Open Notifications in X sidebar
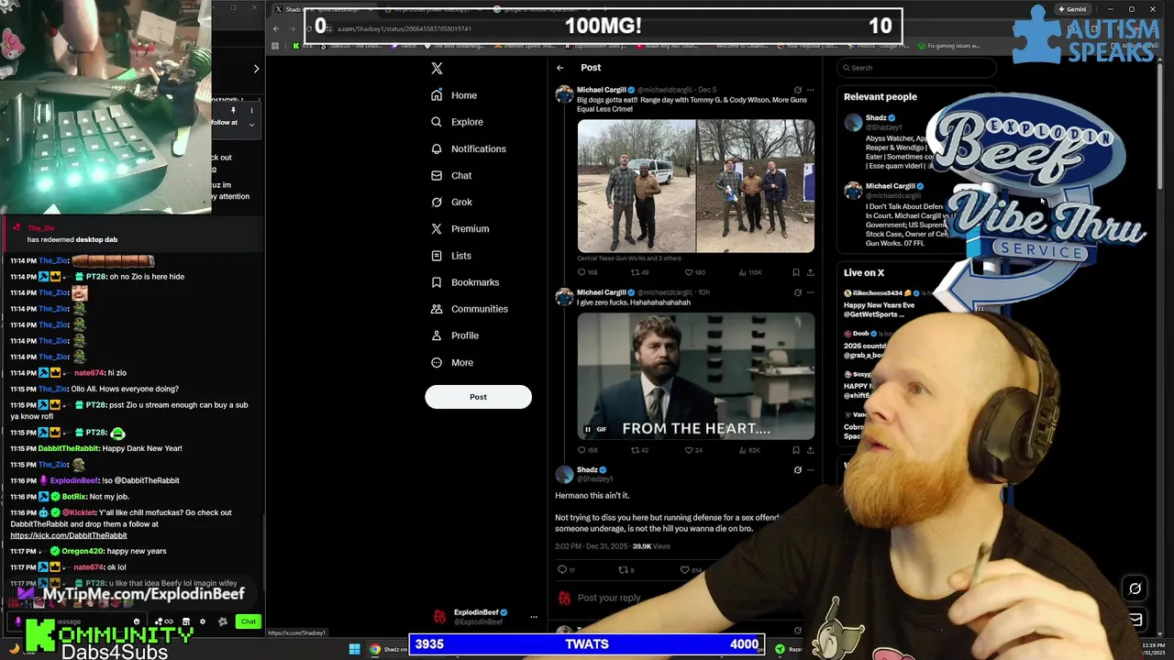This screenshot has height=660, width=1174. click(x=468, y=148)
